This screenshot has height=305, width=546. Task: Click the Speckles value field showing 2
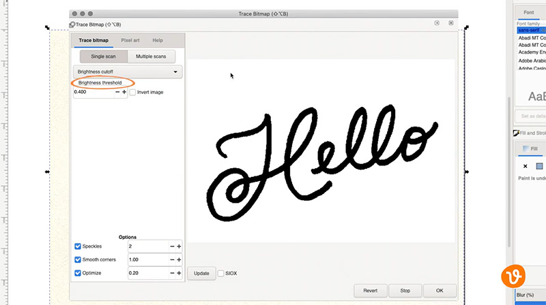tap(148, 246)
